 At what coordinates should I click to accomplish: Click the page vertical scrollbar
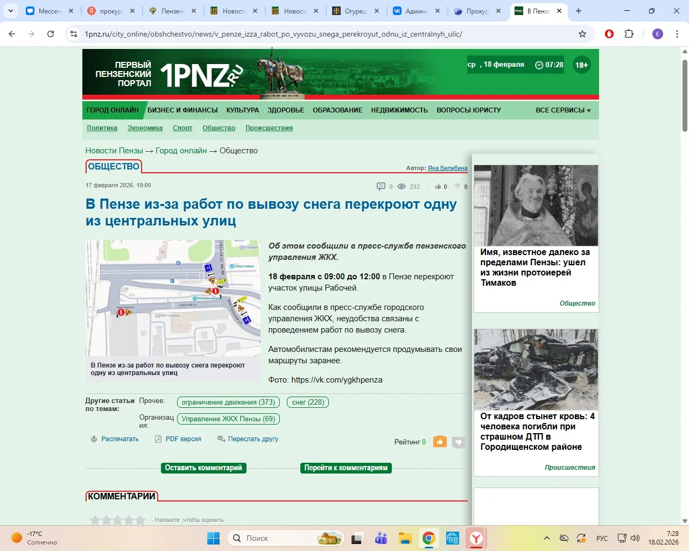click(x=685, y=97)
